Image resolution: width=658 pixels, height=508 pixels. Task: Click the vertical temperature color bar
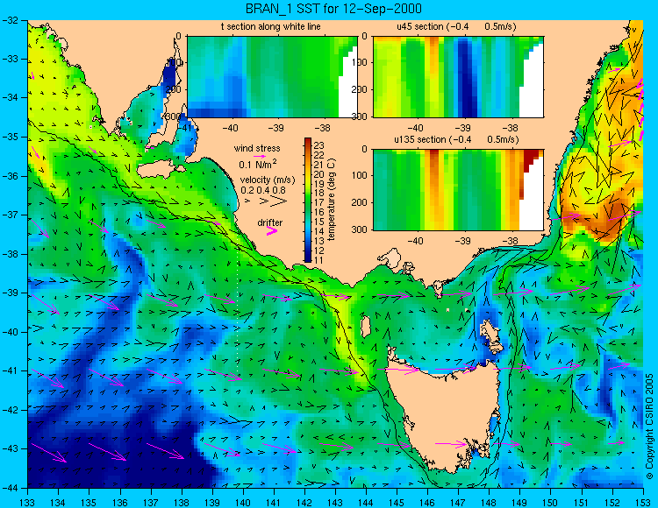[308, 201]
